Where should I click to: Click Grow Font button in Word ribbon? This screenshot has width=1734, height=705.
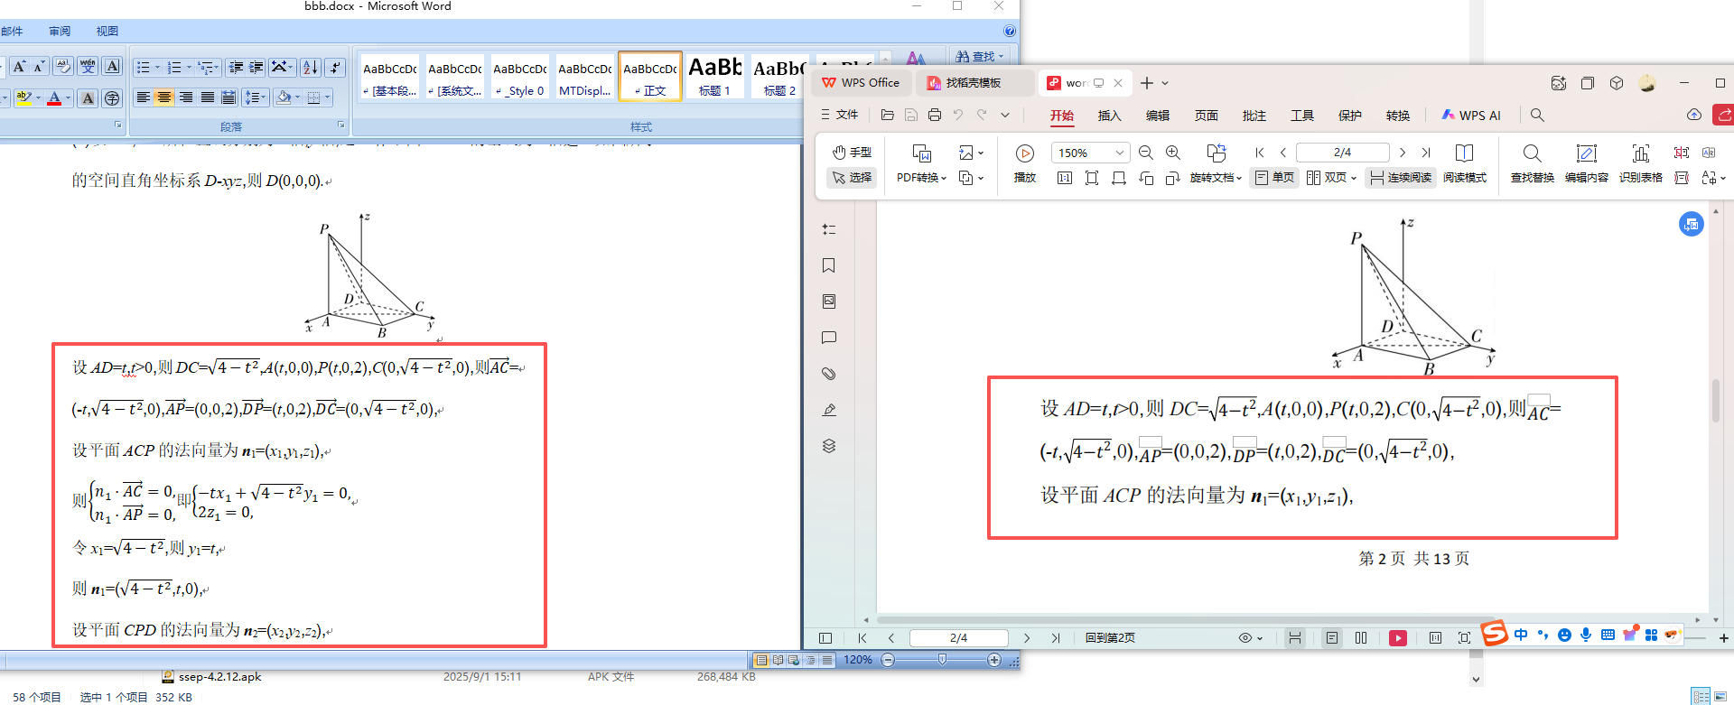pos(19,67)
